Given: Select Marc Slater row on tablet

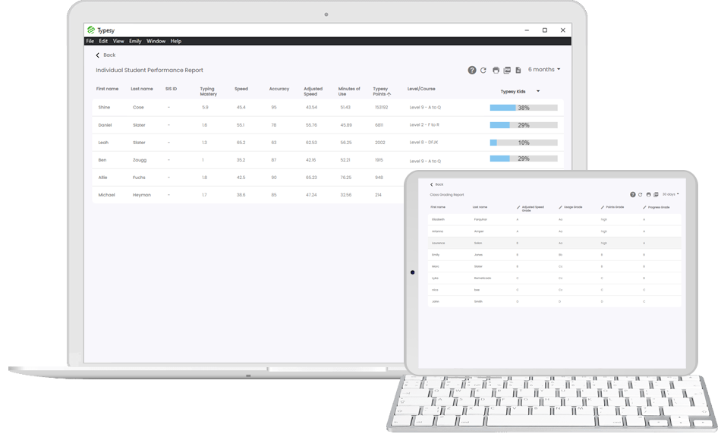Looking at the screenshot, I should click(555, 266).
